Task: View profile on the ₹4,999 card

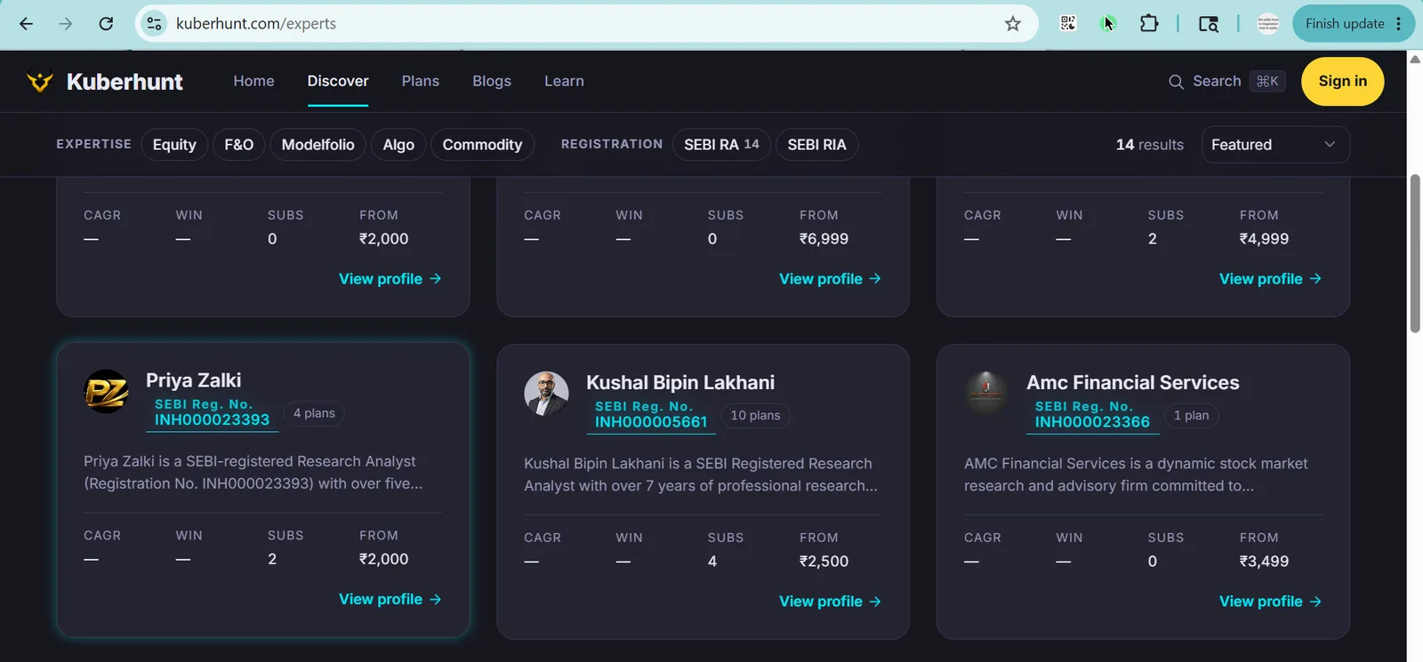Action: [x=1270, y=279]
